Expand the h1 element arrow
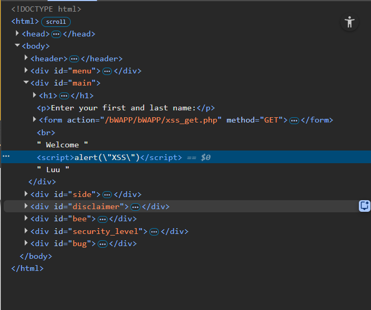Viewport: 371px width, 310px height. (x=34, y=95)
